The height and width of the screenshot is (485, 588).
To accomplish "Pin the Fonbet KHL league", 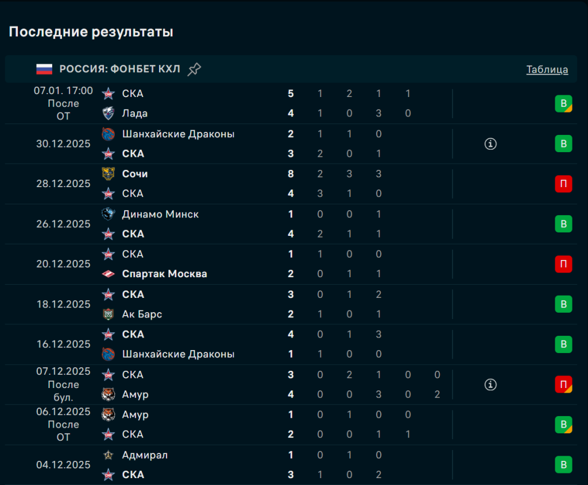I will pos(194,69).
